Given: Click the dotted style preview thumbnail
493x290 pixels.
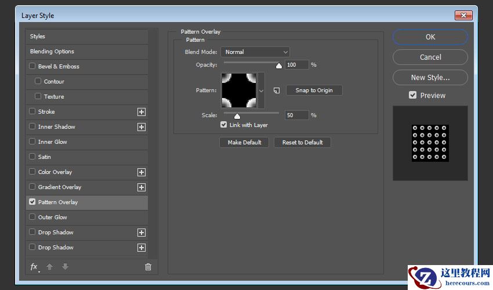Looking at the screenshot, I should (430, 143).
